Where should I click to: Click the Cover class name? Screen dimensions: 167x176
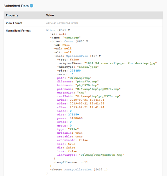tap(69, 41)
